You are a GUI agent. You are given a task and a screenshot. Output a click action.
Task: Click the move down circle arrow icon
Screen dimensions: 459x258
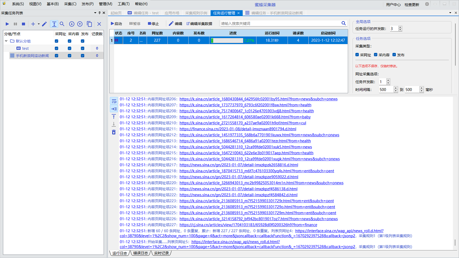coord(72,24)
